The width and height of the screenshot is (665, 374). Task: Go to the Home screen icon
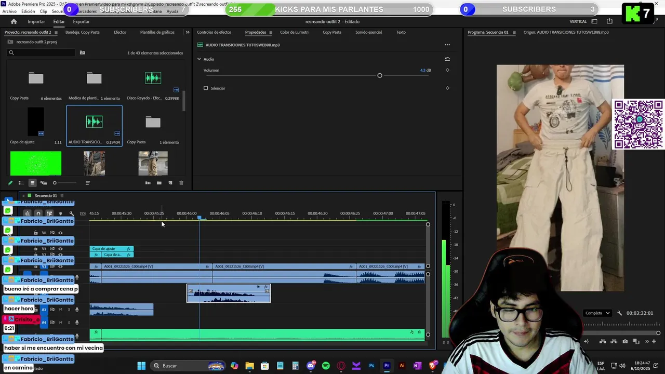(14, 21)
